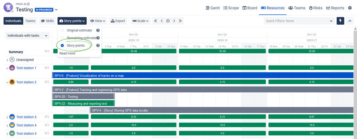
Task: Collapse toolbar with the up chevron button
Action: pos(350,21)
